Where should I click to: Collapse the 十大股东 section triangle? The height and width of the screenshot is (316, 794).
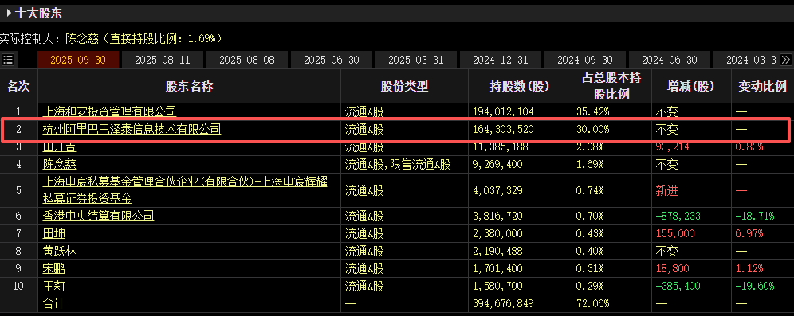[9, 14]
